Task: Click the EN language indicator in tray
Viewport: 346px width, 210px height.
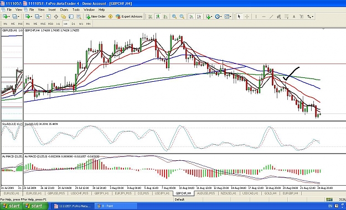Action: click(330, 206)
